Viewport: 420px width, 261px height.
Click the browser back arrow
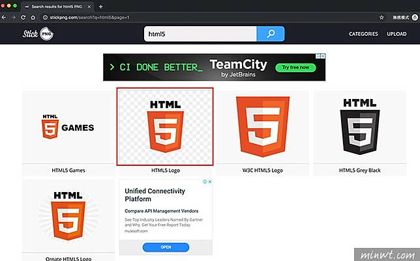4,18
